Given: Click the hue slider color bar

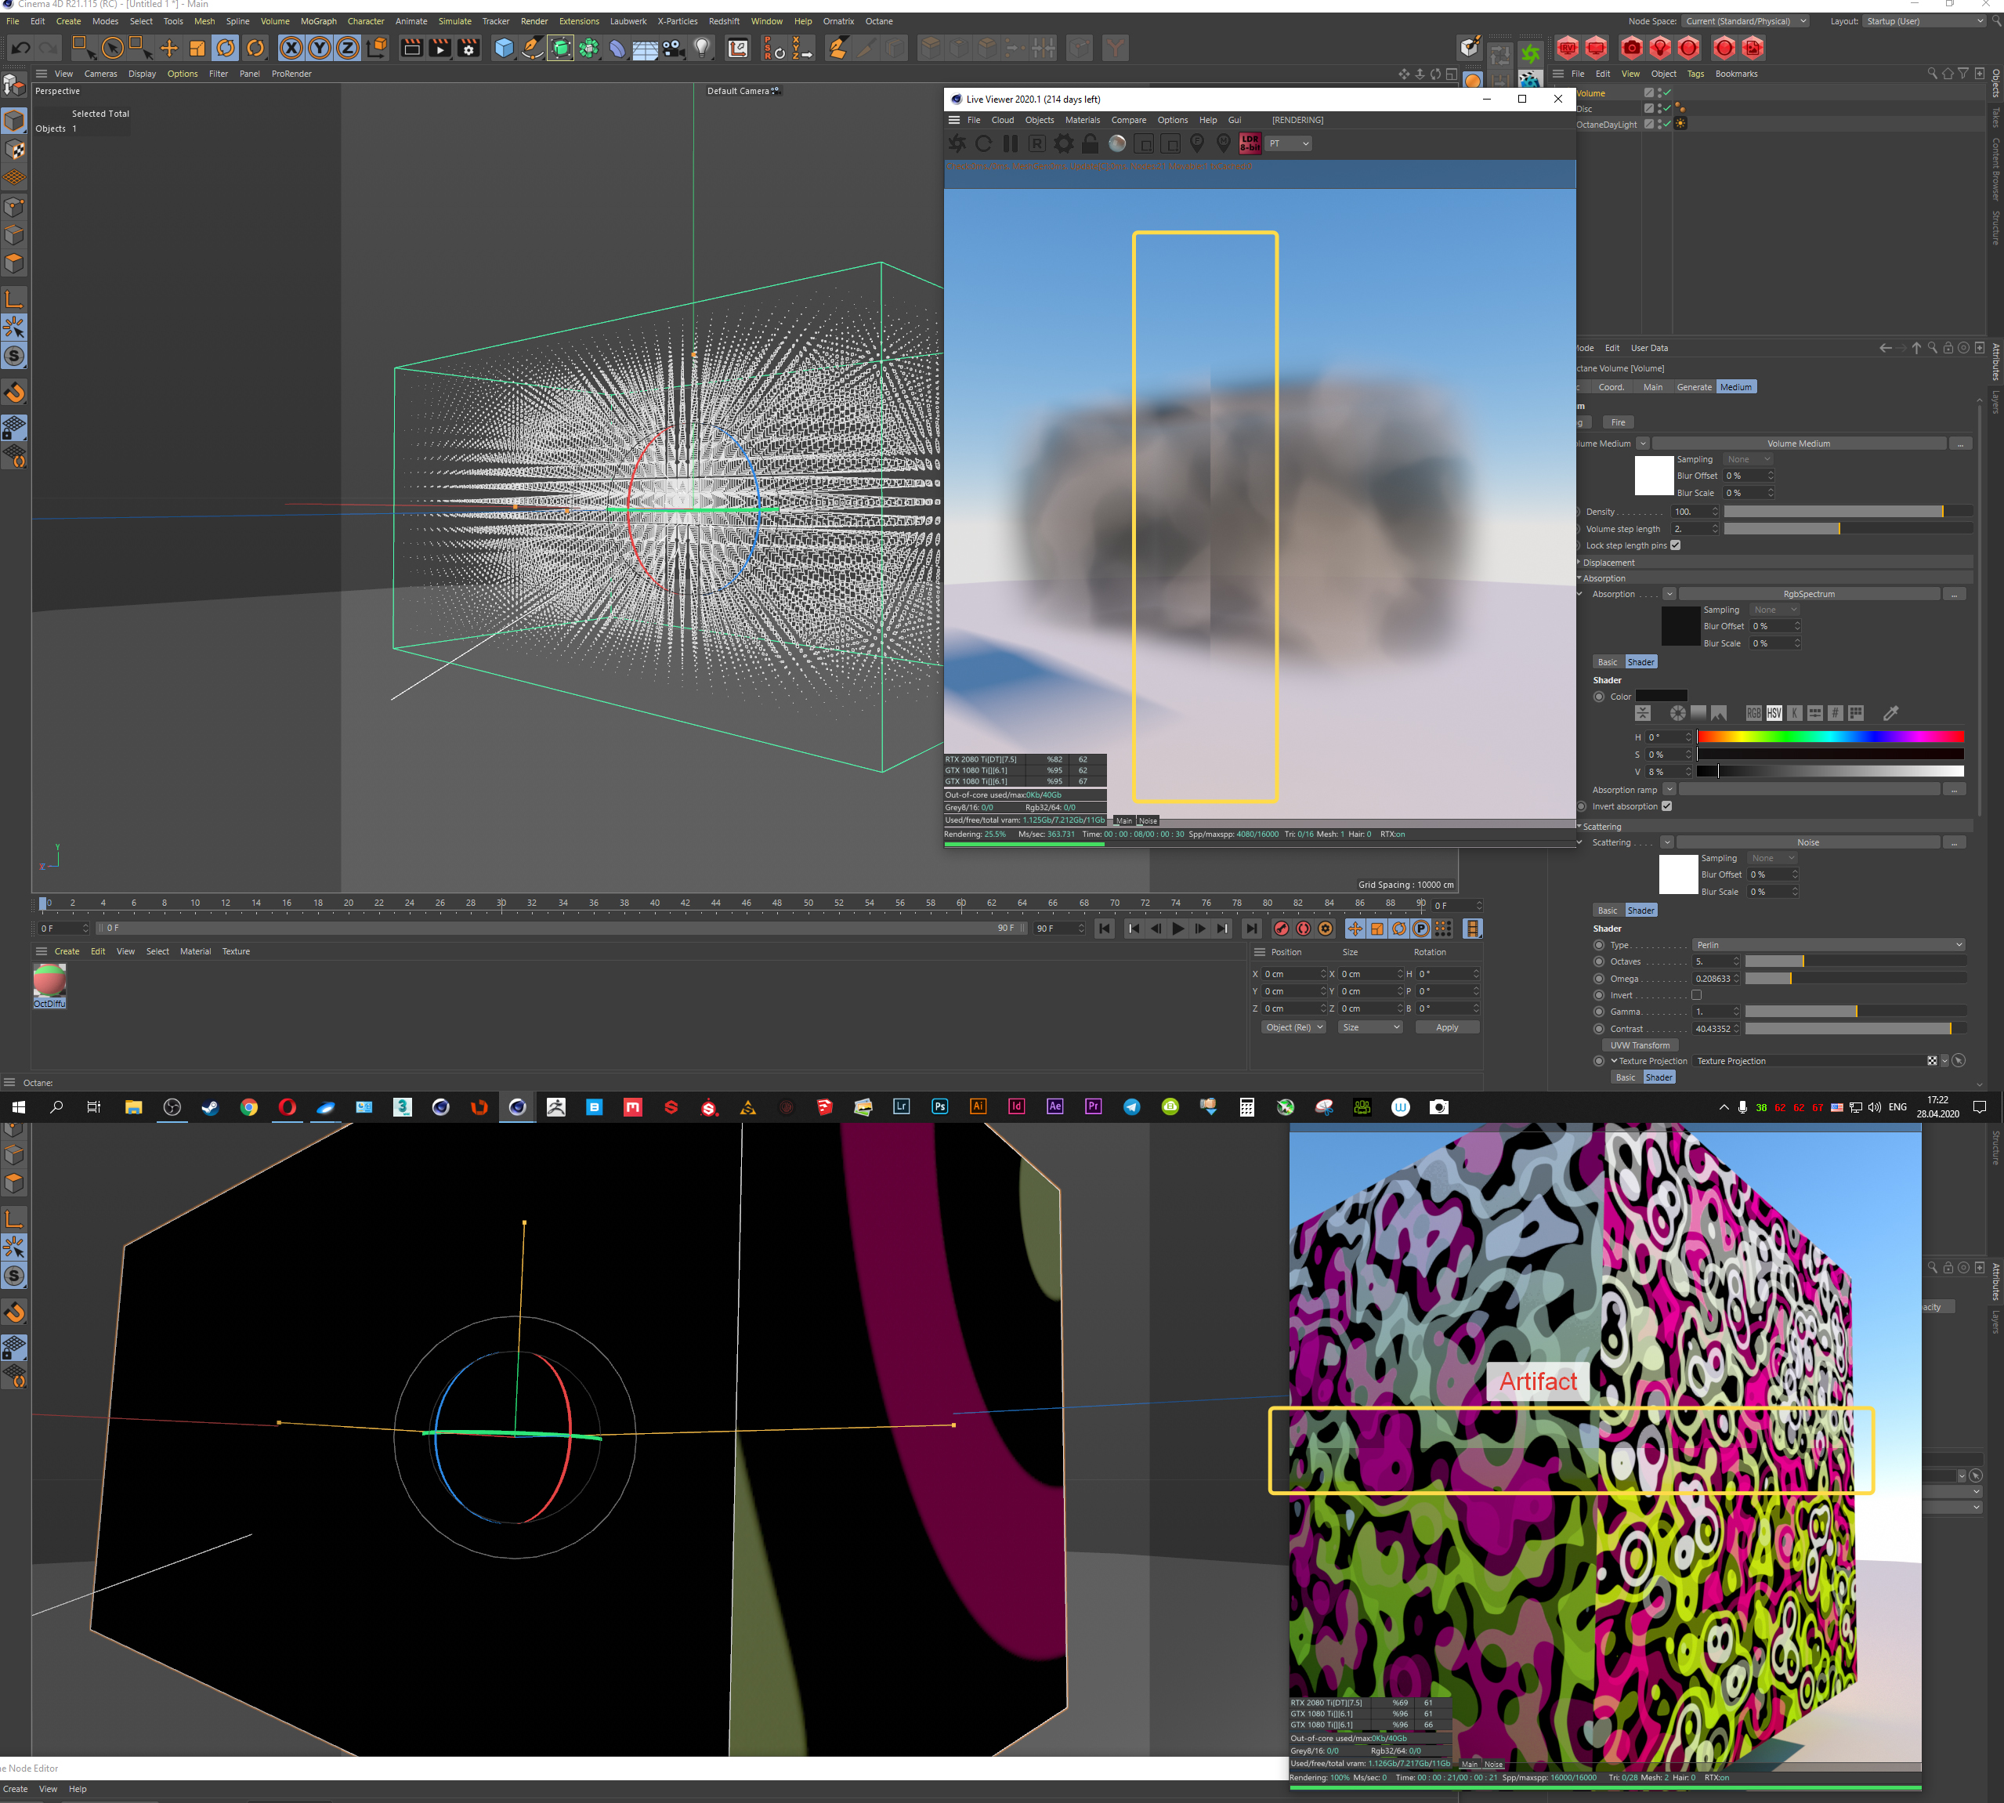Looking at the screenshot, I should point(1829,737).
